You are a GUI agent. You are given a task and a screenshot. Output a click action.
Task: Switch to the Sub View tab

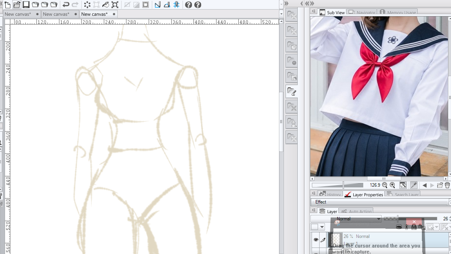332,12
